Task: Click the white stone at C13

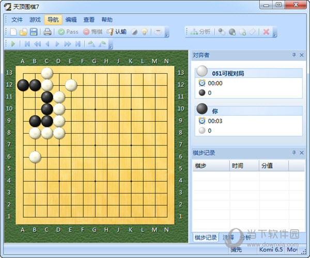Action: click(x=47, y=73)
